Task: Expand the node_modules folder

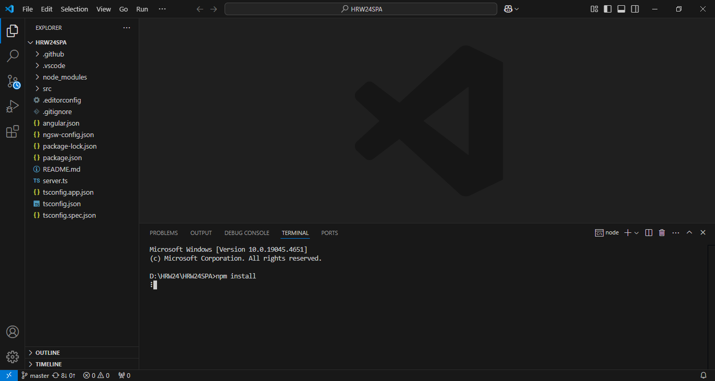Action: [65, 77]
